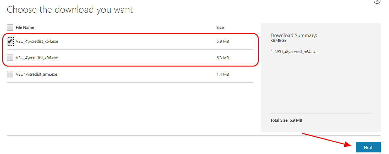
Task: Click the 6.9 MB size in x64 row
Action: click(x=222, y=42)
